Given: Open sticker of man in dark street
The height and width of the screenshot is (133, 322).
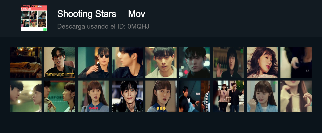Looking at the screenshot, I should 195,62.
